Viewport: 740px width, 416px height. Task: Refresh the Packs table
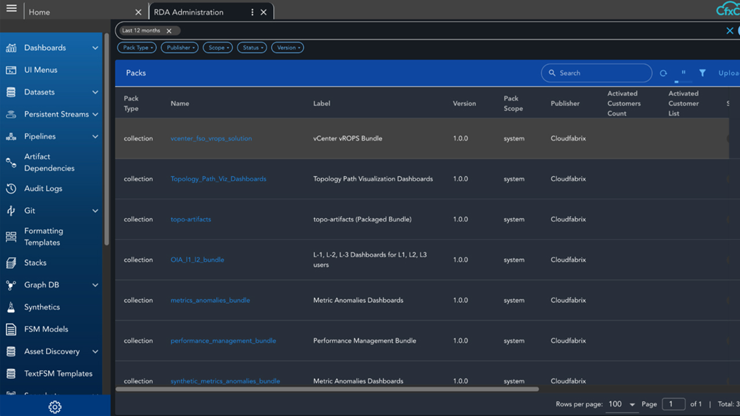tap(663, 73)
